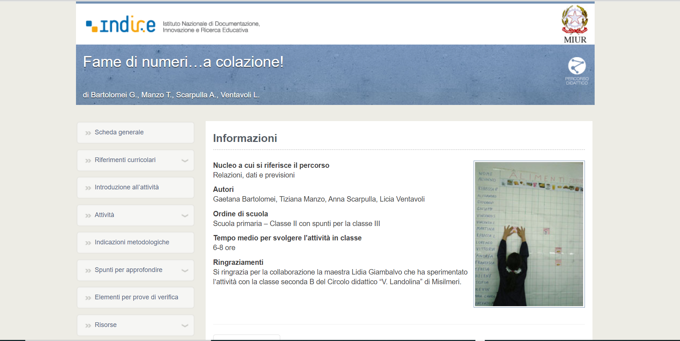Expand the Risorse chevron arrow

point(185,326)
